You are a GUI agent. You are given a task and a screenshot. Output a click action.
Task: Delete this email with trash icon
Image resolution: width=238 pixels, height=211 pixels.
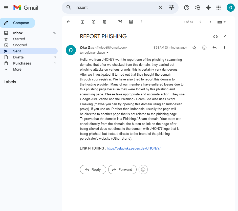pyautogui.click(x=104, y=22)
